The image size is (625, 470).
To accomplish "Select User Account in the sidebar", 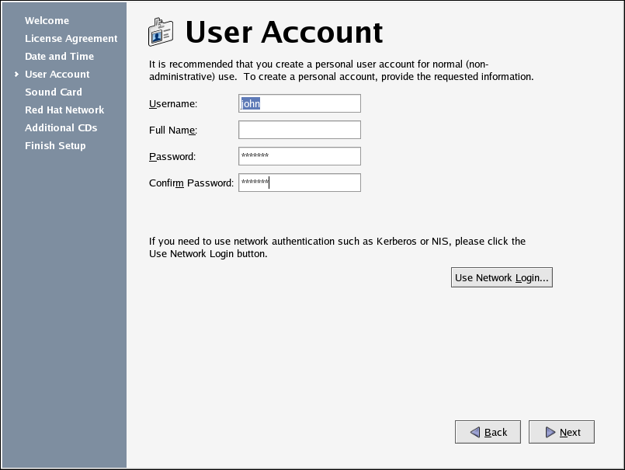I will [57, 74].
